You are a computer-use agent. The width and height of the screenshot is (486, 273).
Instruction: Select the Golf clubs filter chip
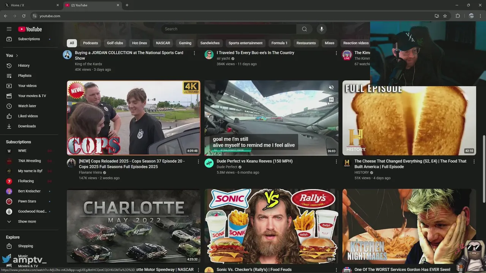tap(115, 43)
